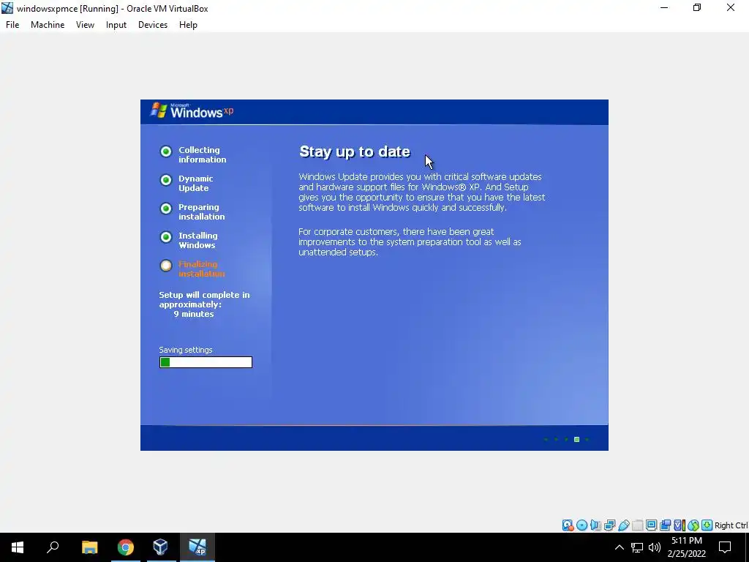Click the shared folders indicator icon

[637, 525]
